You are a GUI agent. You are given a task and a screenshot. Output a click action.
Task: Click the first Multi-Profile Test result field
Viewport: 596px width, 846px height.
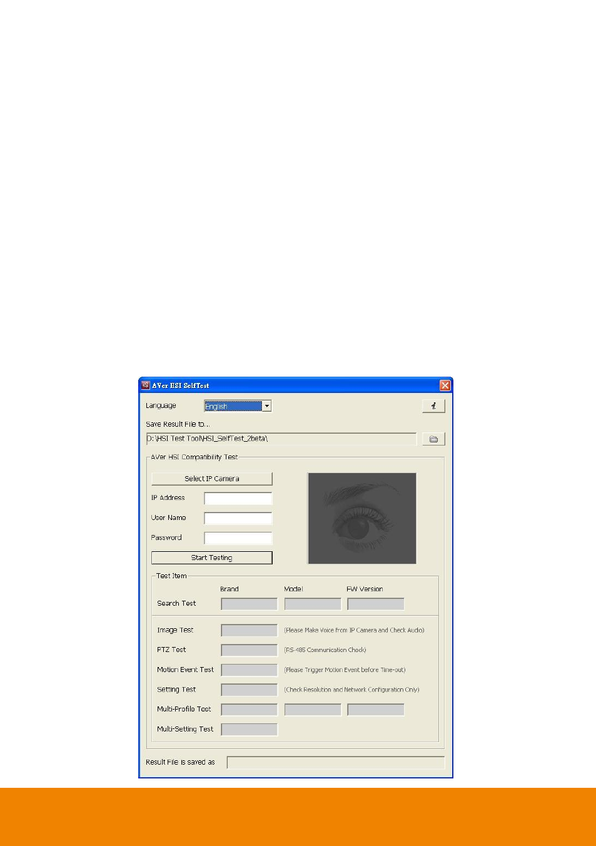[249, 710]
